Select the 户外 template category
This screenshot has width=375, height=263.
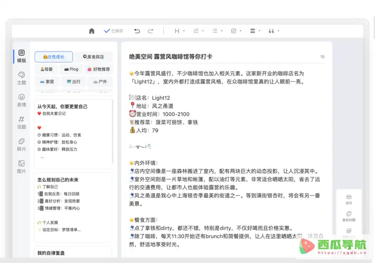click(x=100, y=82)
